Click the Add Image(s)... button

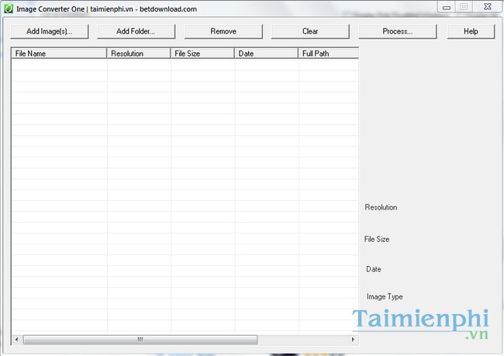click(50, 32)
